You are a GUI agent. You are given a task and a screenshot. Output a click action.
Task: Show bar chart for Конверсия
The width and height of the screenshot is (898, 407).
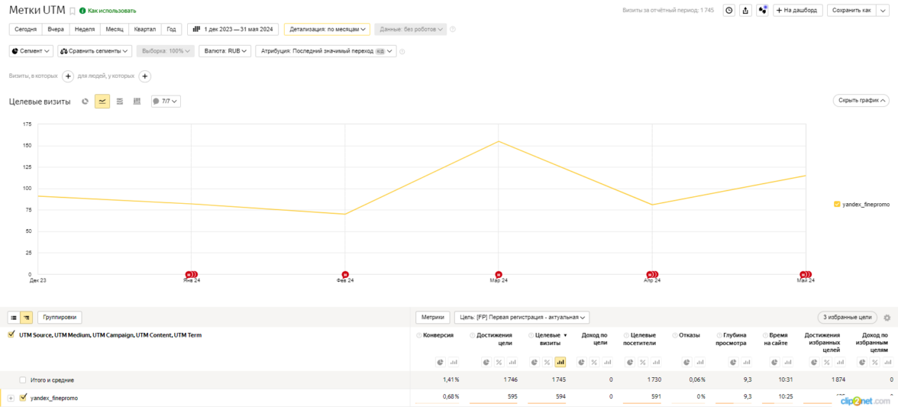[x=454, y=363]
